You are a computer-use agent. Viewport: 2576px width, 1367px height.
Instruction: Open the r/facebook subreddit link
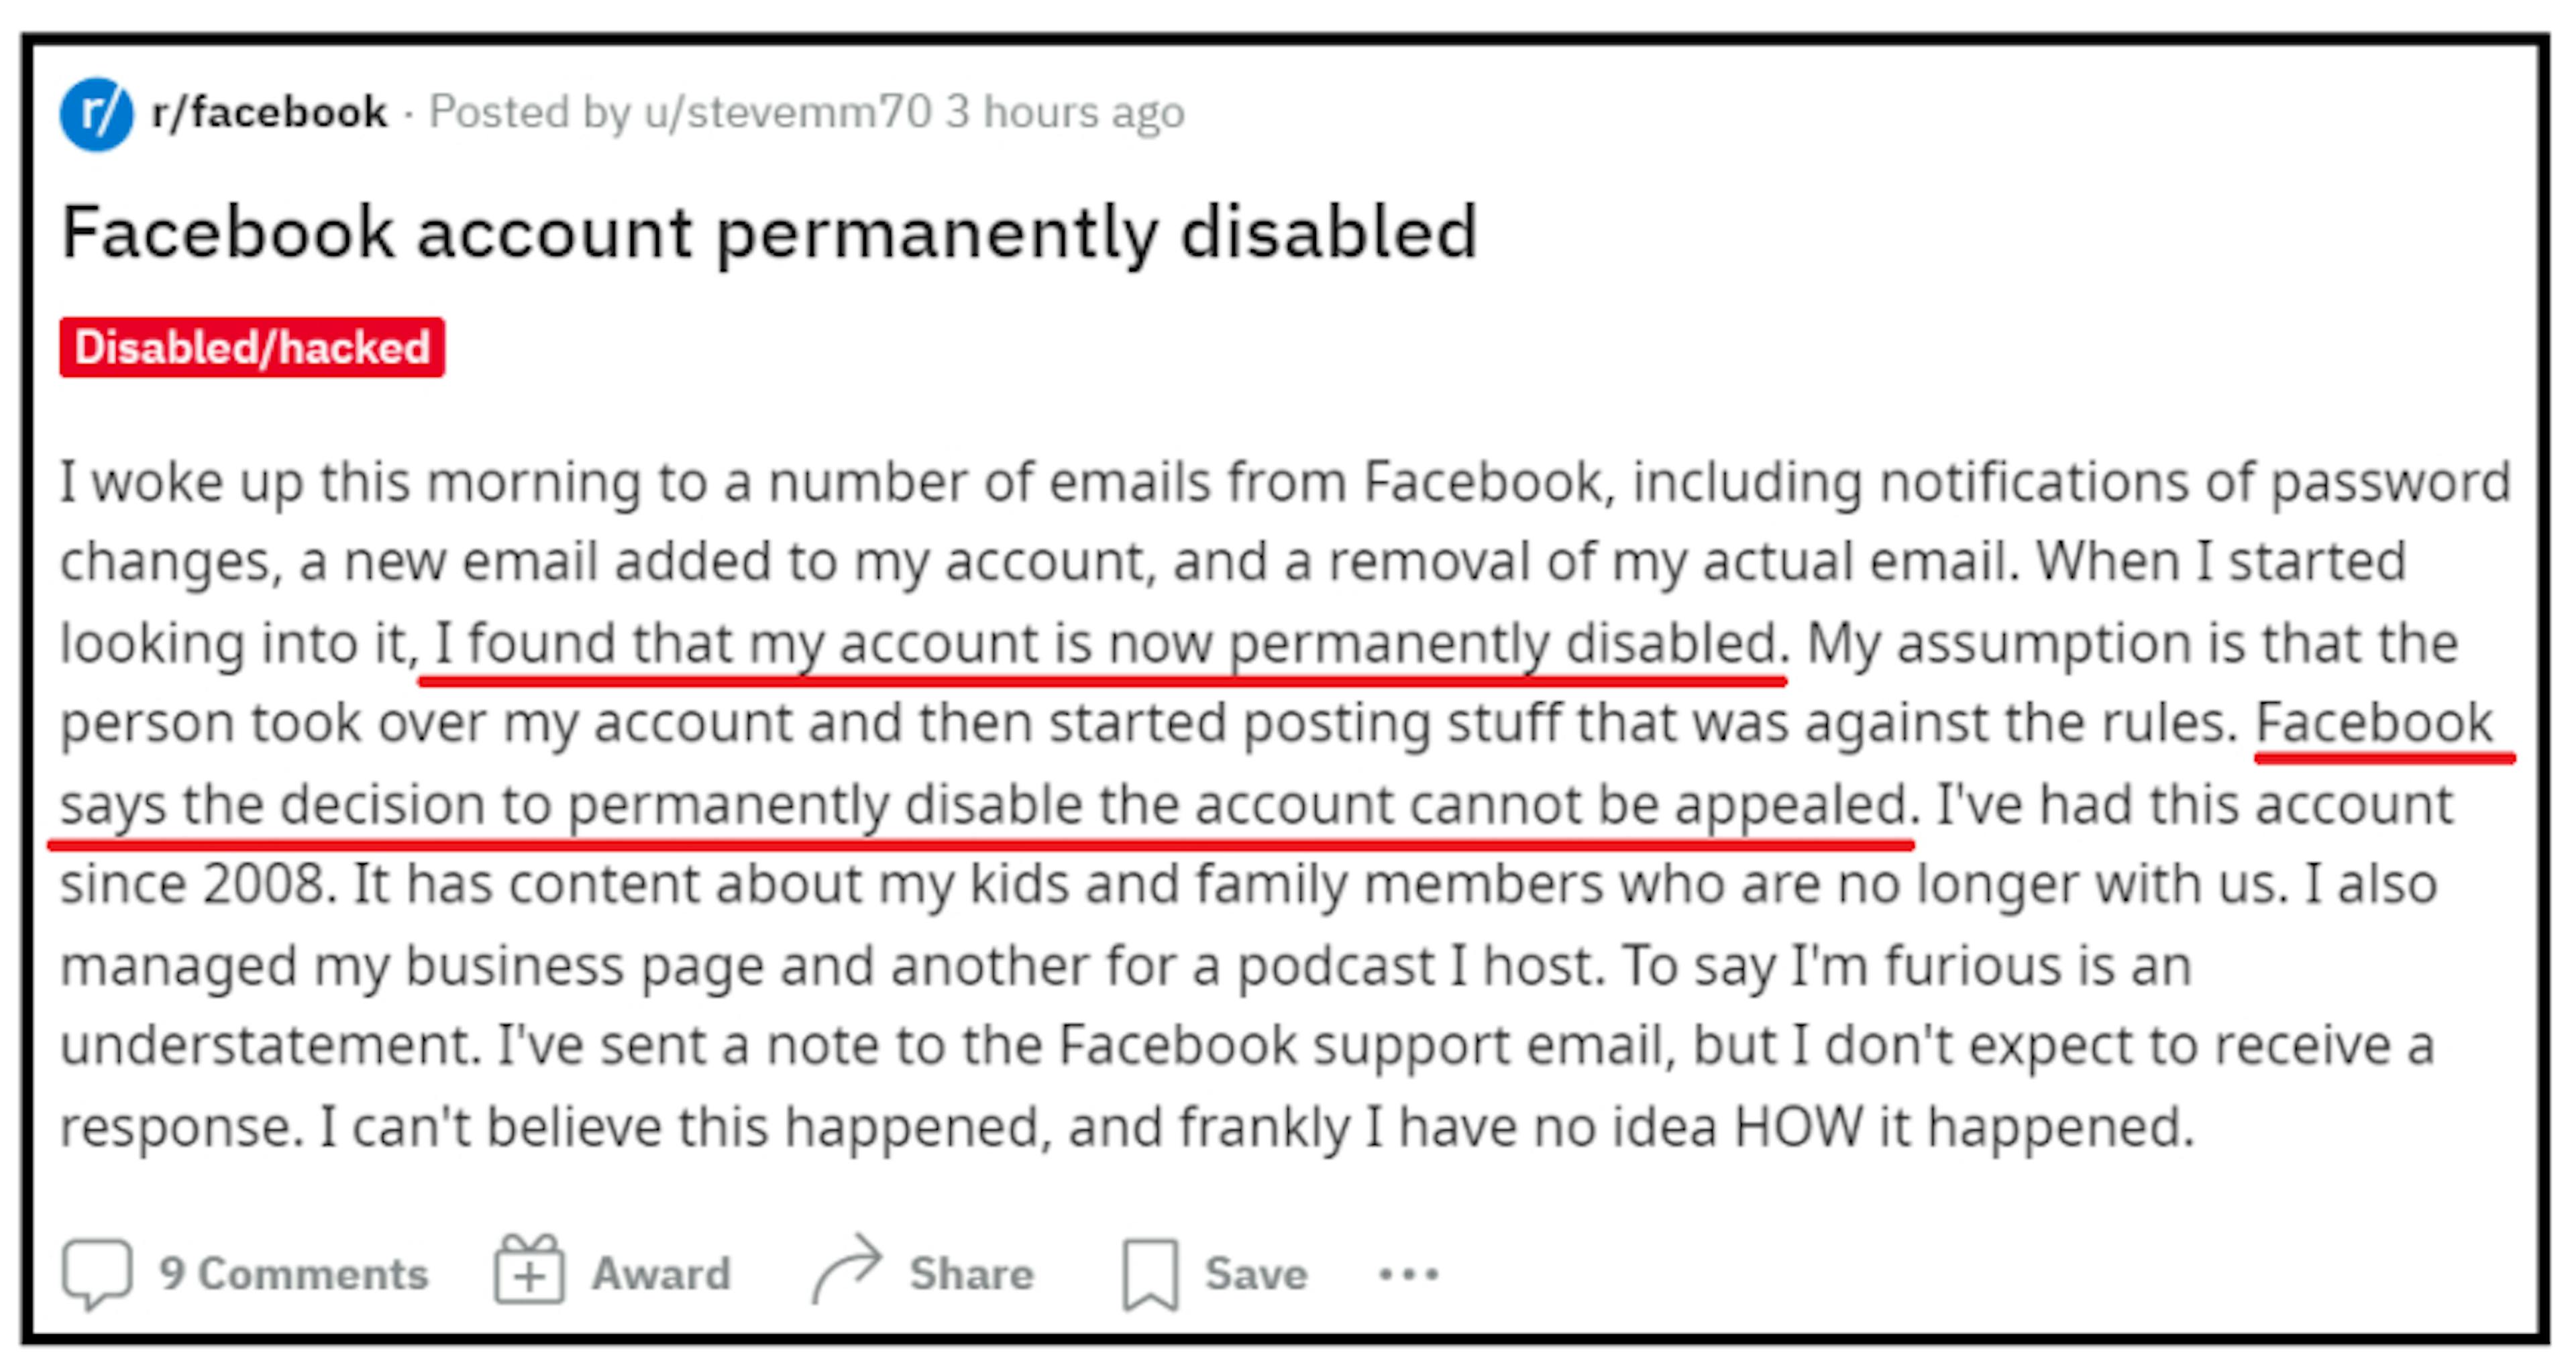268,112
